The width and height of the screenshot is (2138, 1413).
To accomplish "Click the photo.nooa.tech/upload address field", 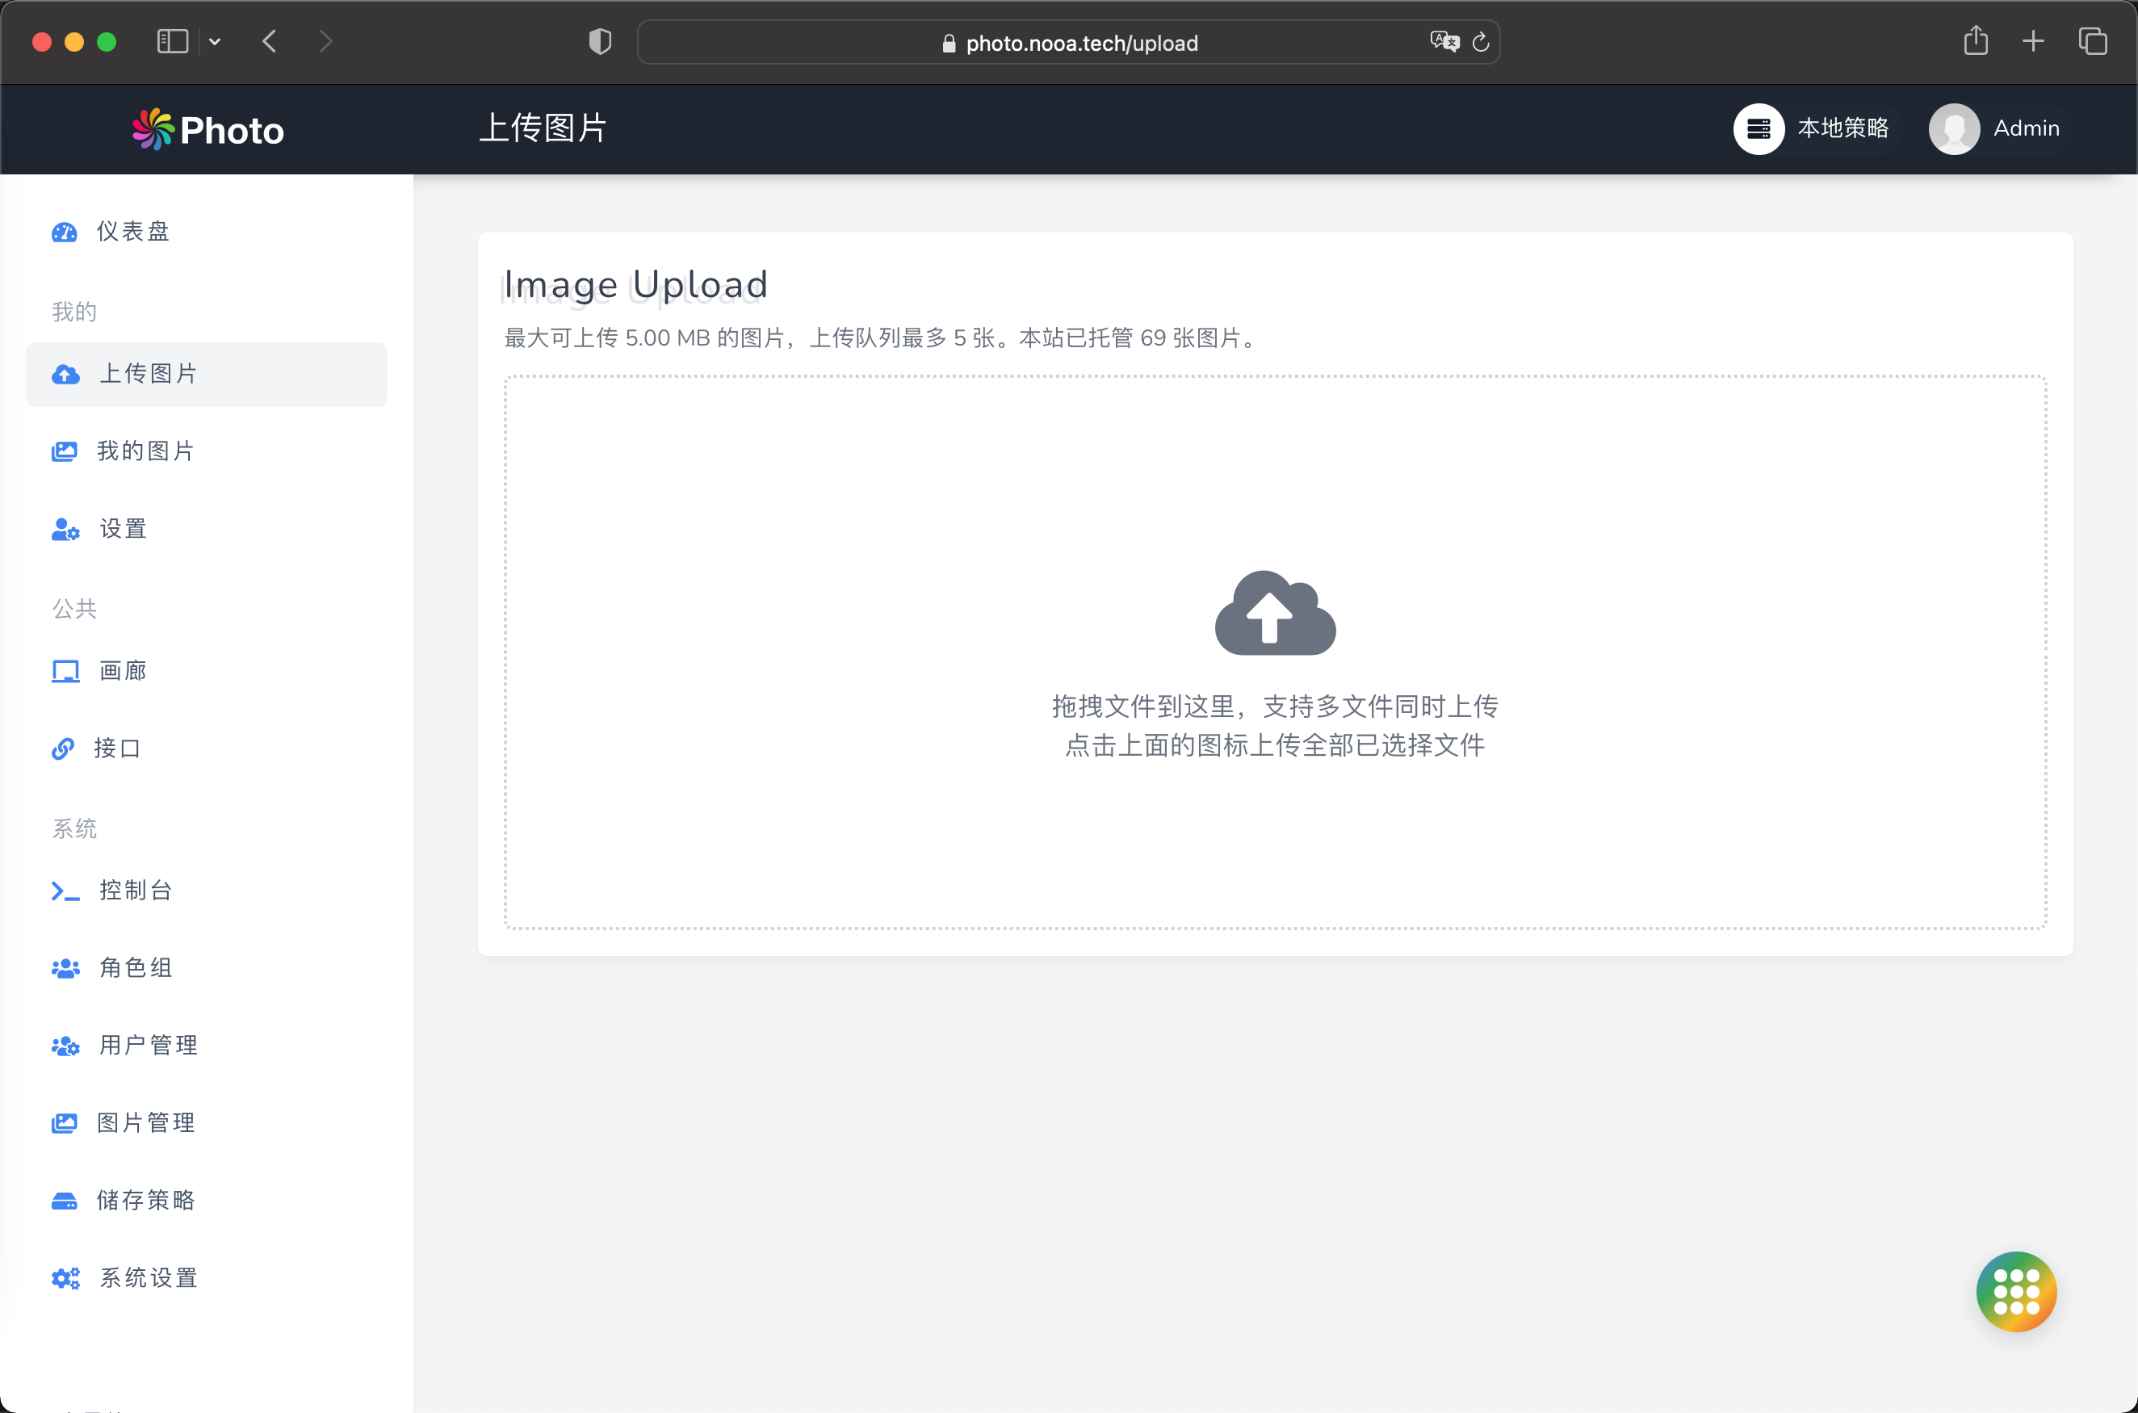I will pyautogui.click(x=1080, y=44).
